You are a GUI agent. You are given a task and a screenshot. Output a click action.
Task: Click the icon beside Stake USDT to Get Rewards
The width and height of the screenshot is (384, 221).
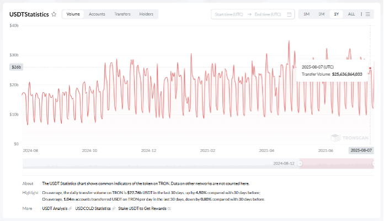point(169,208)
